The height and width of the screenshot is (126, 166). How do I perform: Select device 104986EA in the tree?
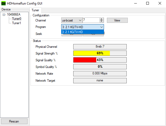(14, 15)
